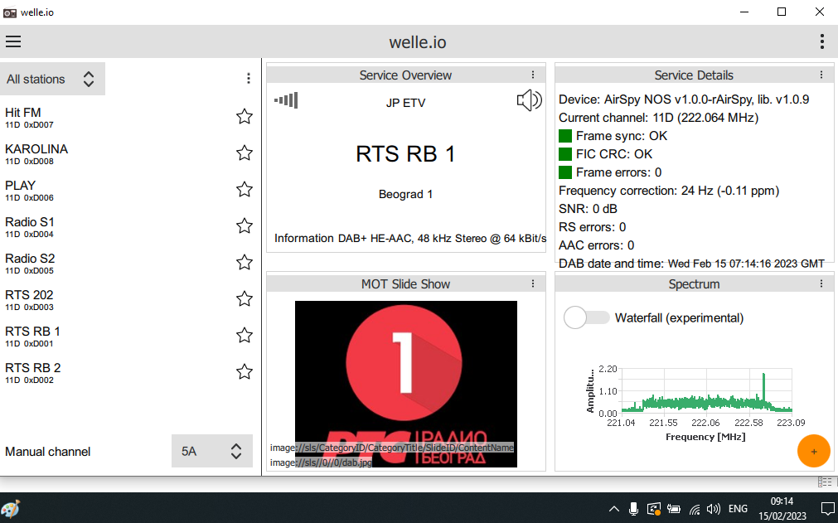Image resolution: width=838 pixels, height=523 pixels.
Task: Click the Frame errors green indicator
Action: (565, 172)
